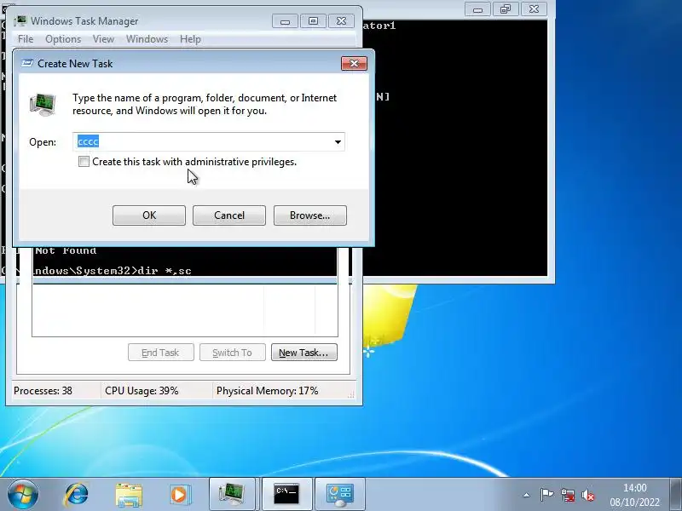Click the Show desktop strip
The height and width of the screenshot is (511, 682).
[x=676, y=495]
